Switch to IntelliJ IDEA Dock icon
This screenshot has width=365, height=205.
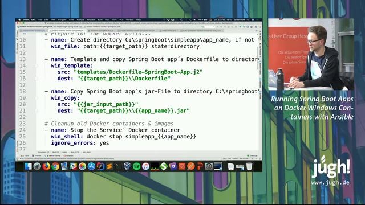click(100, 166)
